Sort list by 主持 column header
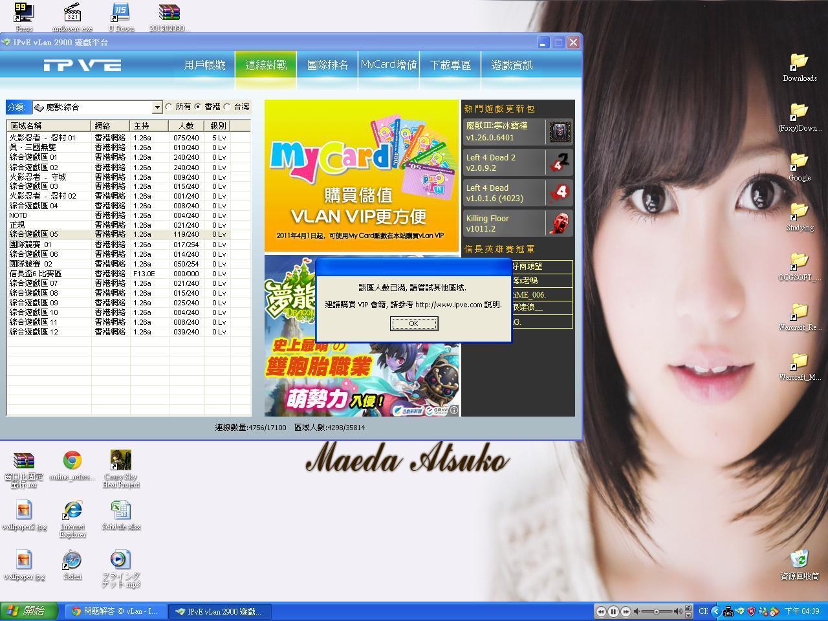This screenshot has width=828, height=621. click(149, 125)
